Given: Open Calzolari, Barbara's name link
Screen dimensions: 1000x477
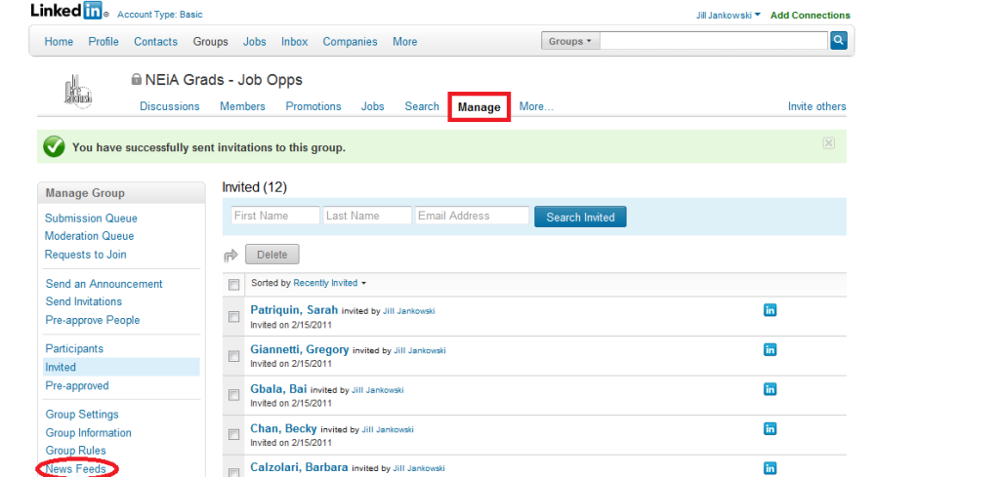Looking at the screenshot, I should tap(299, 467).
